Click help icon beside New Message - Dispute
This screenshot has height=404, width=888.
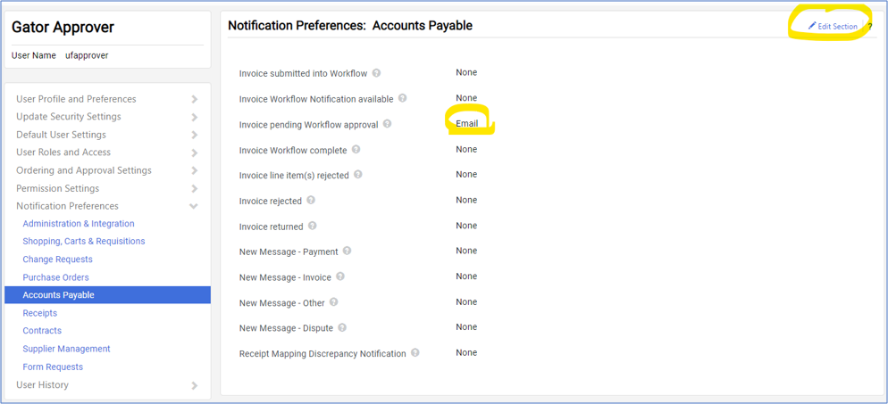point(342,327)
